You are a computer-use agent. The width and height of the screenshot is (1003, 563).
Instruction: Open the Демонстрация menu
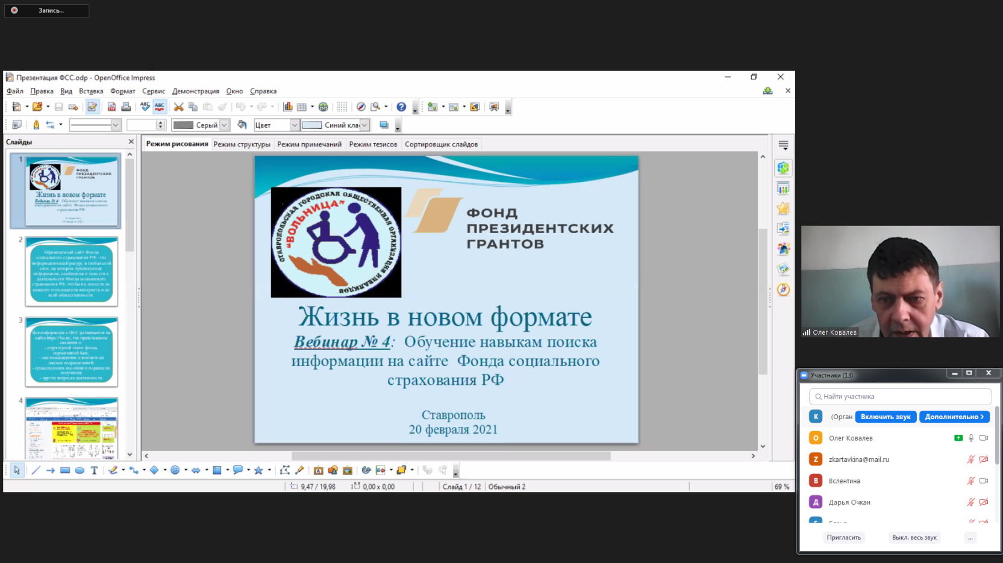click(x=195, y=92)
